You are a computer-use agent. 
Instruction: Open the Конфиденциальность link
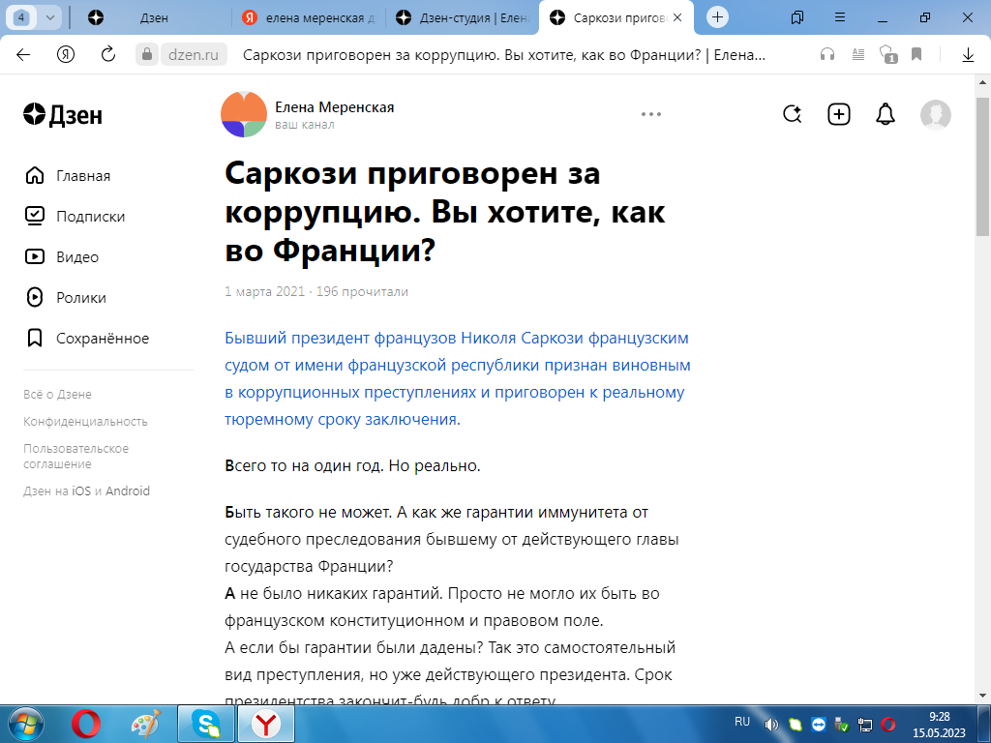click(86, 421)
